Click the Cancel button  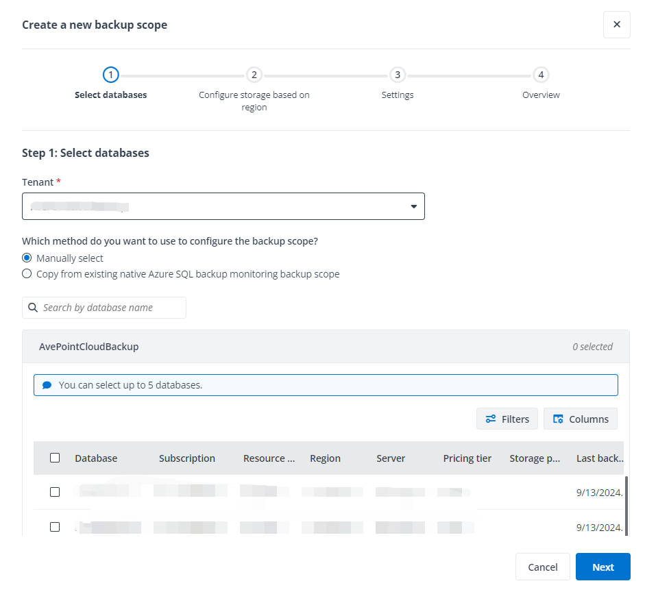click(x=543, y=567)
